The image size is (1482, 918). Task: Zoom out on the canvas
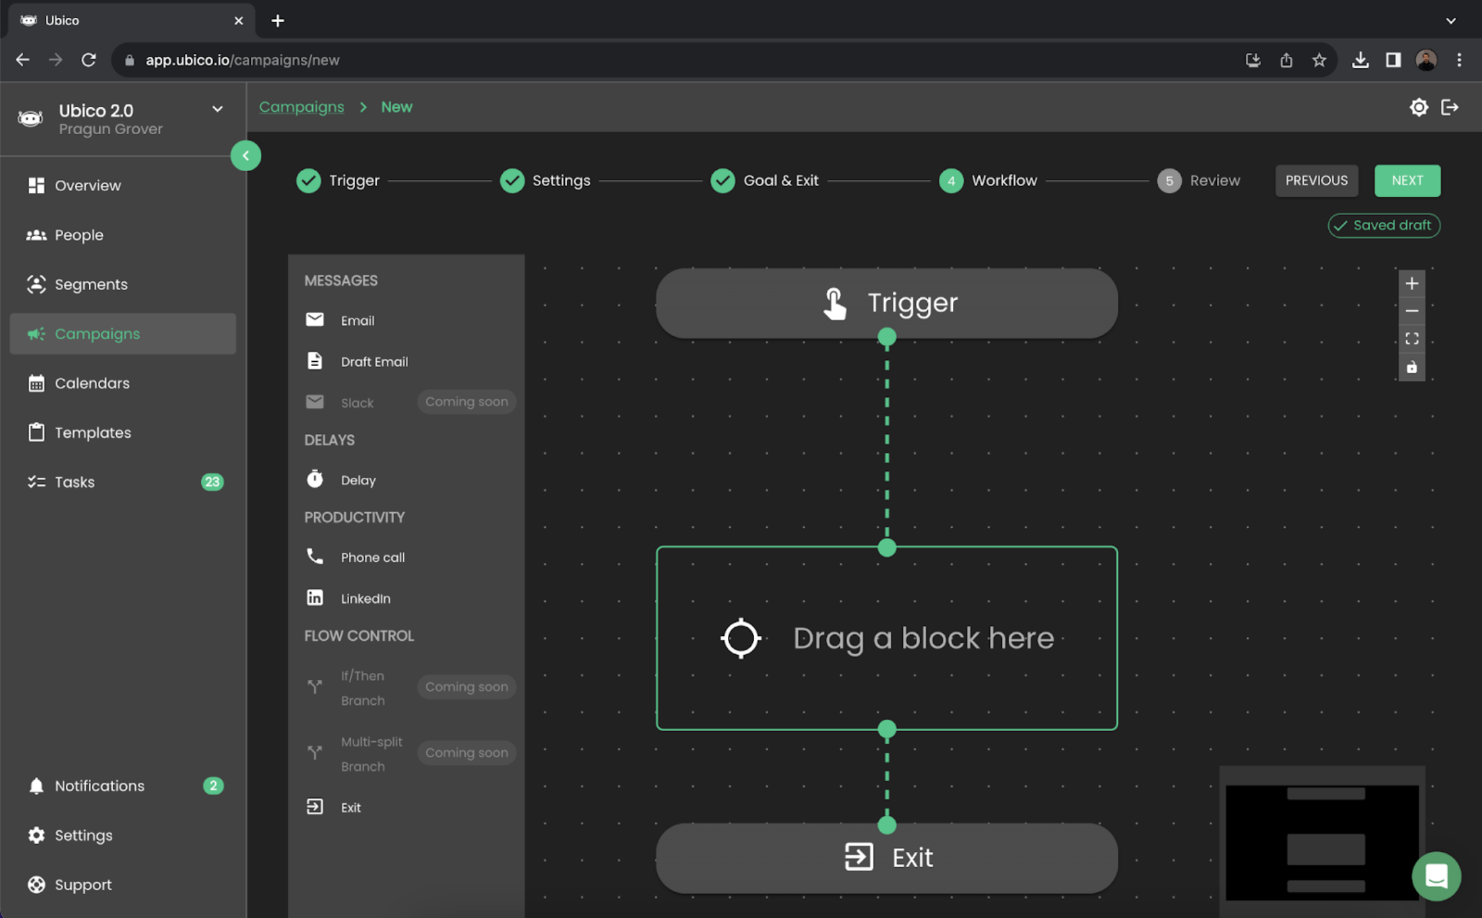(1412, 312)
